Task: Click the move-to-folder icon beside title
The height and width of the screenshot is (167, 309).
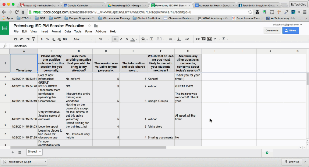Action: [96, 26]
